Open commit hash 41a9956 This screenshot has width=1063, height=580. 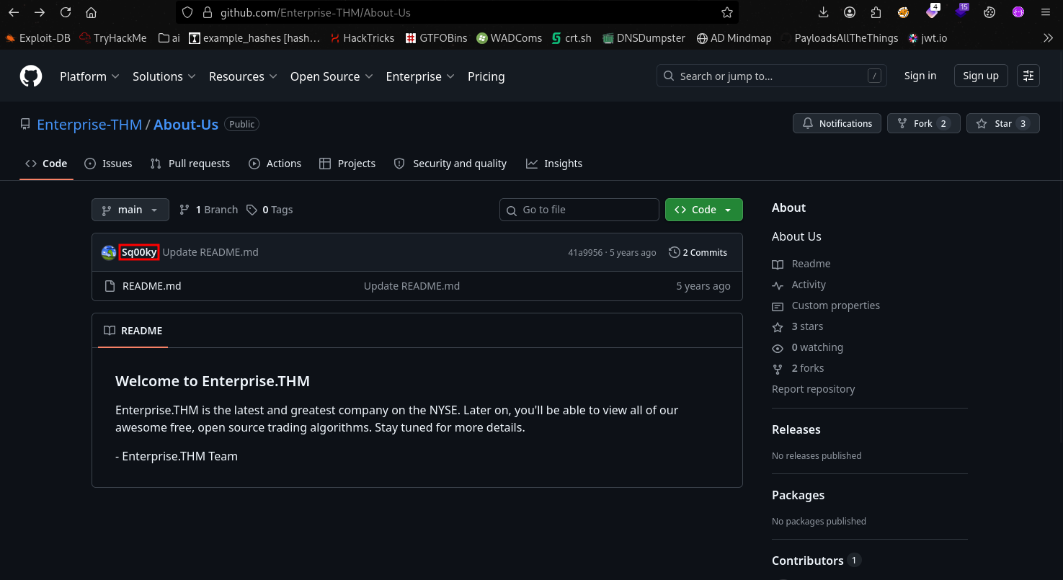[585, 253]
